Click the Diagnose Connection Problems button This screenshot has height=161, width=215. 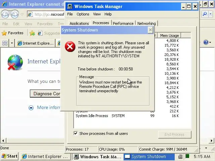(45, 94)
